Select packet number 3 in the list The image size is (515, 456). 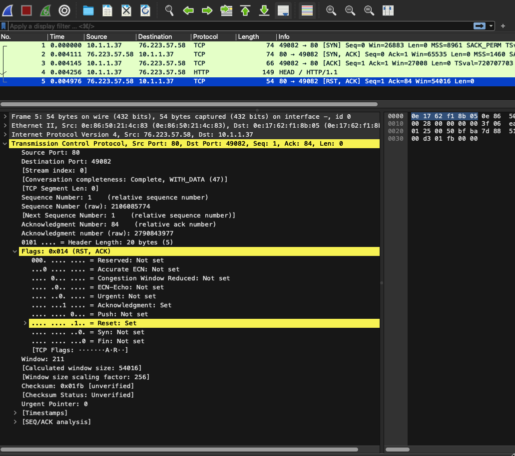[x=150, y=63]
